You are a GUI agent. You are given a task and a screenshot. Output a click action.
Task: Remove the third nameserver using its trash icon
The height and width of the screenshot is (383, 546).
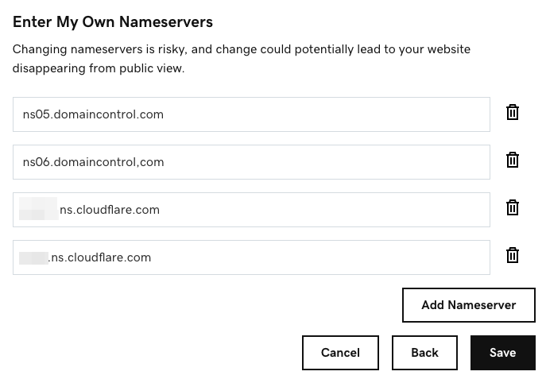click(x=513, y=207)
